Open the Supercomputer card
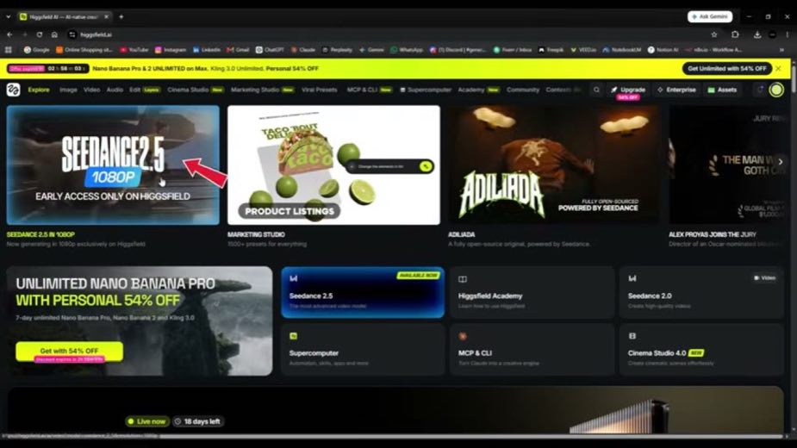This screenshot has height=448, width=797. click(363, 349)
